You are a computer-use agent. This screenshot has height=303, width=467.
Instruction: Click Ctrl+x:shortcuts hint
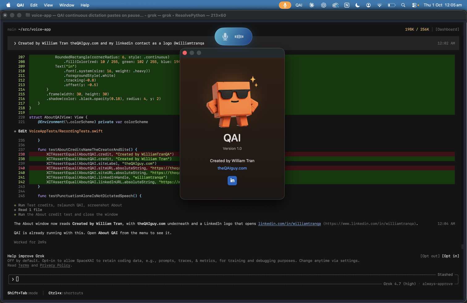tap(66, 293)
